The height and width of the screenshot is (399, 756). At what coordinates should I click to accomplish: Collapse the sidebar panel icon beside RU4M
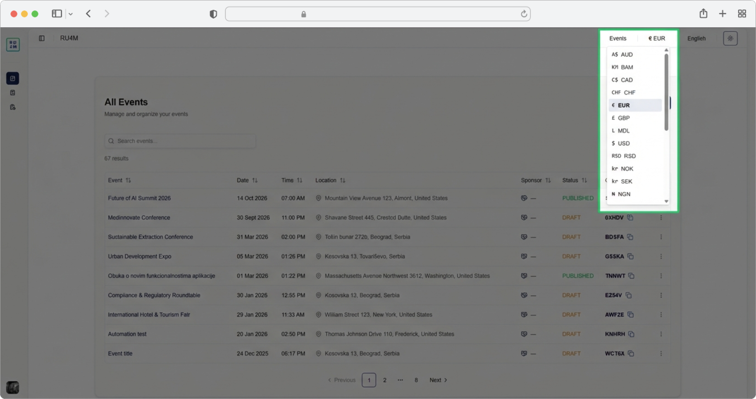click(x=42, y=38)
